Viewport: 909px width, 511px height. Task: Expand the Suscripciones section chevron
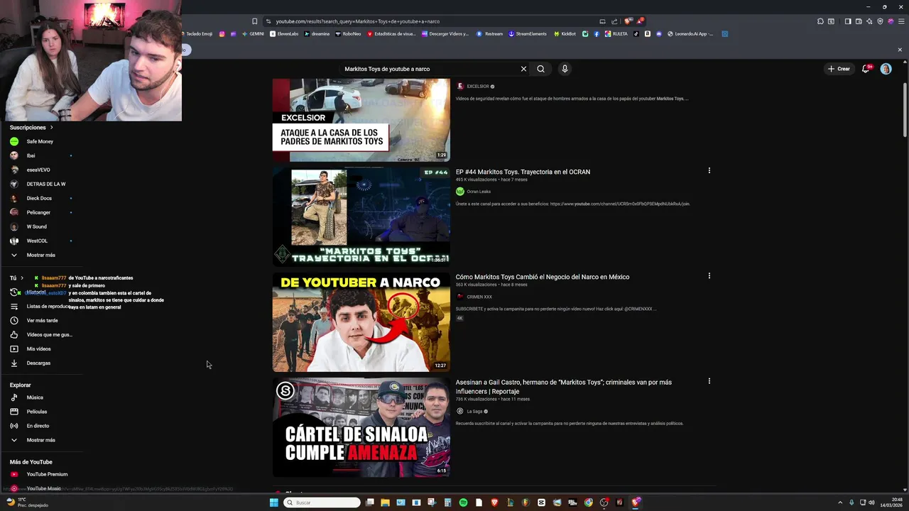click(51, 128)
